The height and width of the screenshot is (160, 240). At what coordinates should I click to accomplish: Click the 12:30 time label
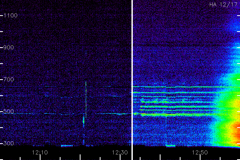pos(120,153)
